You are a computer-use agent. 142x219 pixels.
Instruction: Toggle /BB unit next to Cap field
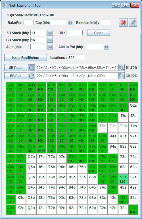pyautogui.click(x=70, y=22)
